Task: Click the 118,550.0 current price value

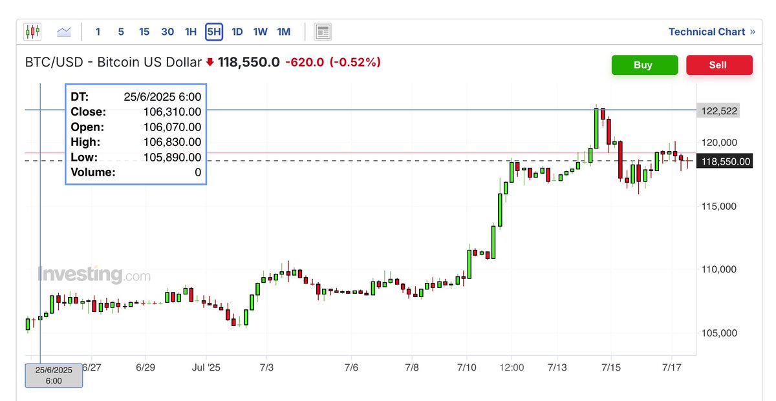Action: point(249,63)
